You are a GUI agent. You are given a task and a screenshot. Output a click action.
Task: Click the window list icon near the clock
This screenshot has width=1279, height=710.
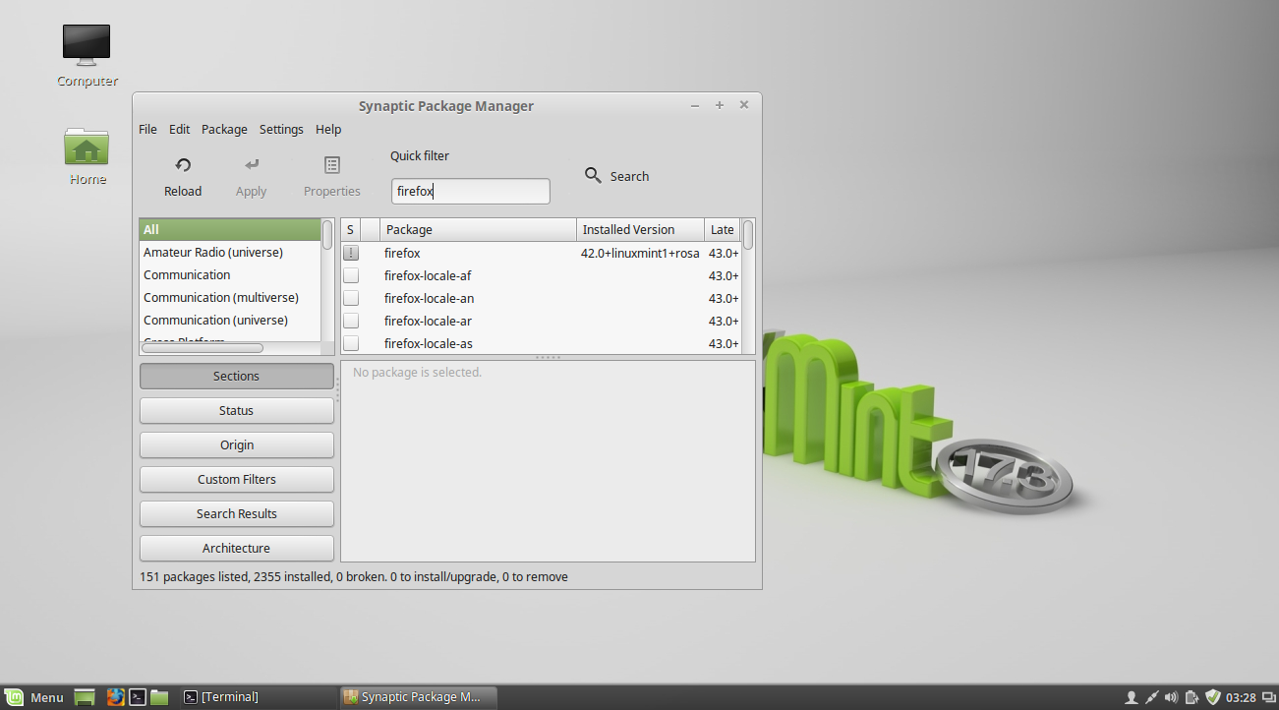coord(1268,697)
